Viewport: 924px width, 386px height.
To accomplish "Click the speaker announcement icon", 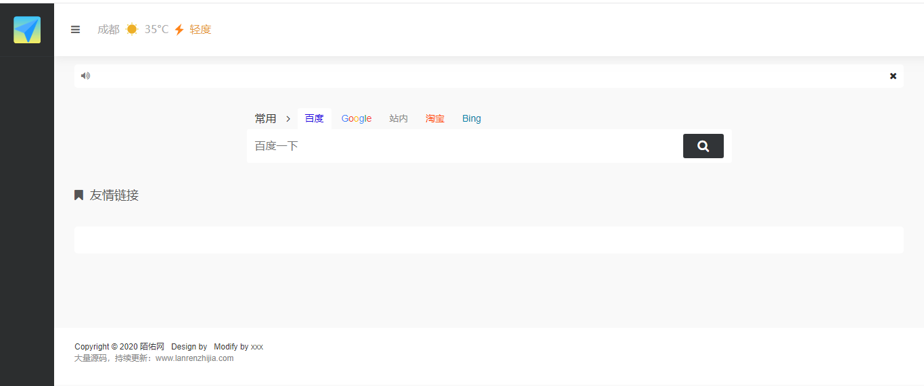I will (85, 76).
